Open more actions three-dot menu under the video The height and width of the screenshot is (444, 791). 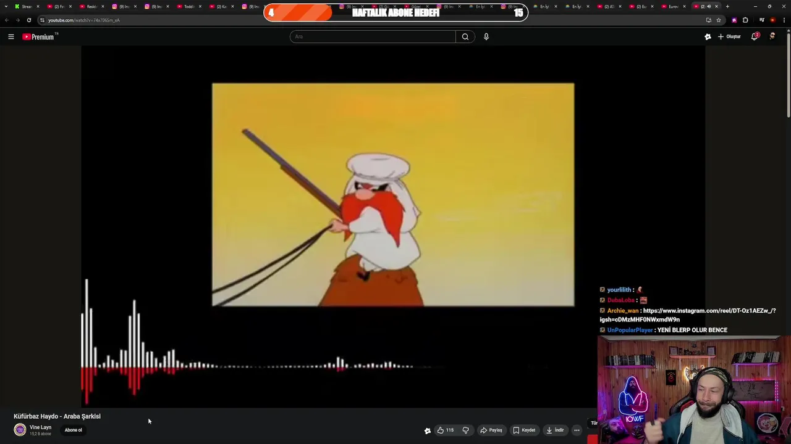[577, 430]
